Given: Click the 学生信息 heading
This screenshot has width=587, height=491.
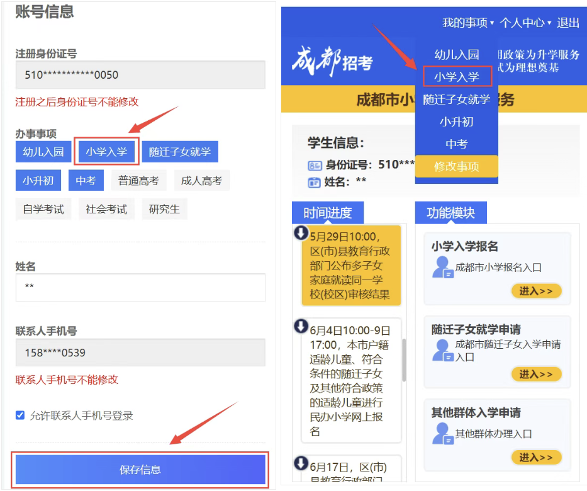Looking at the screenshot, I should pos(336,143).
